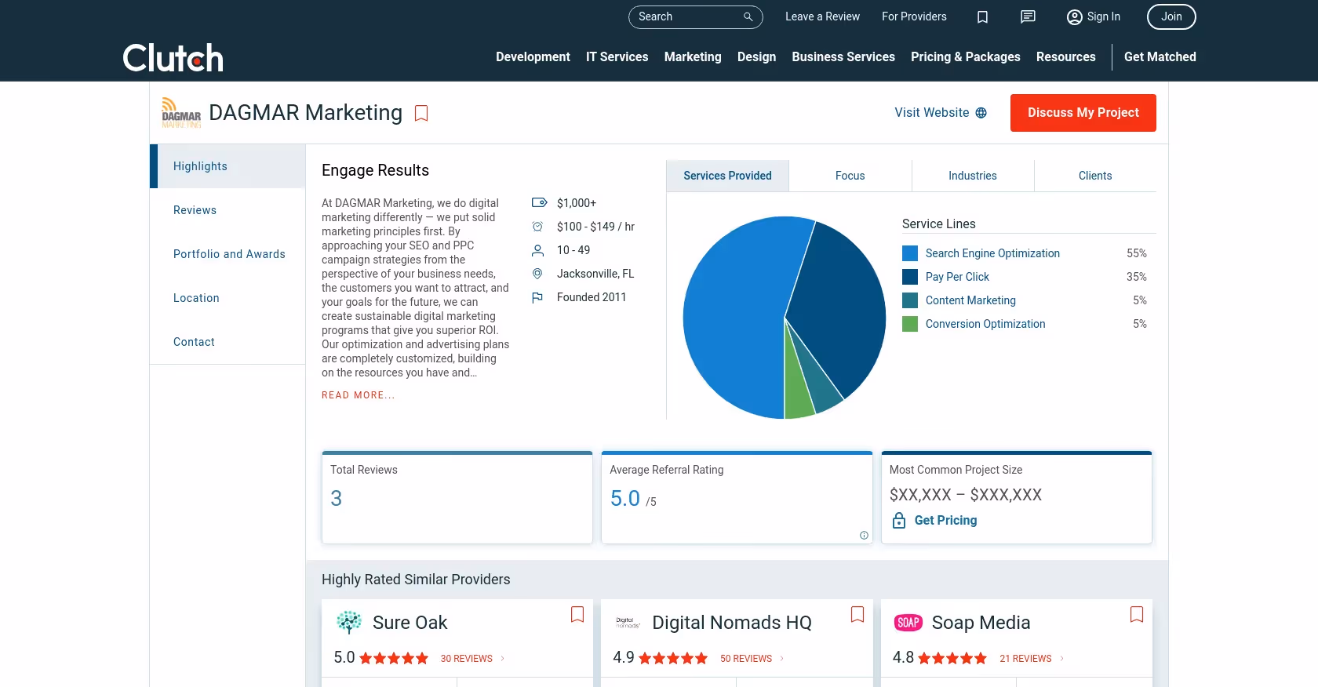The image size is (1318, 687).
Task: Click the search magnifier icon
Action: click(x=748, y=16)
